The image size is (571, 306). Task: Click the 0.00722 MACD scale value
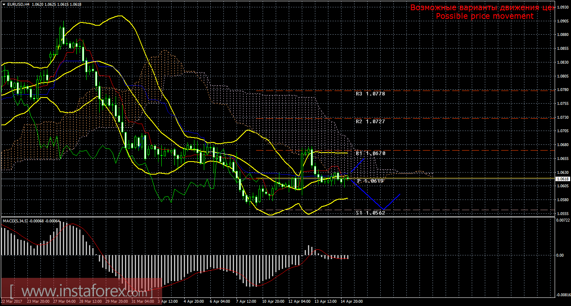coord(563,221)
